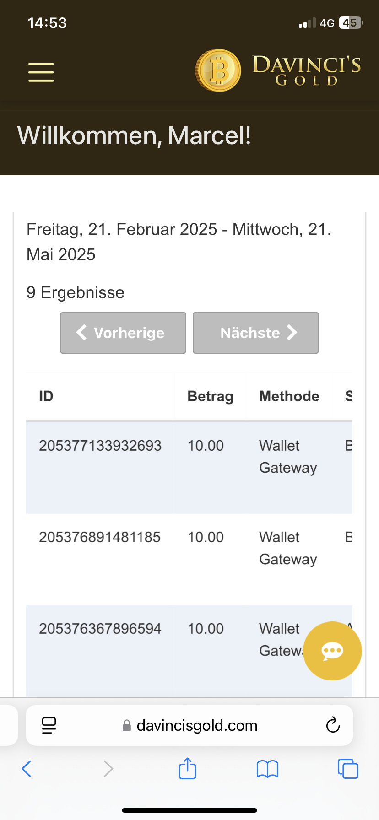Open Safari bookmarks
379x820 pixels.
(268, 769)
